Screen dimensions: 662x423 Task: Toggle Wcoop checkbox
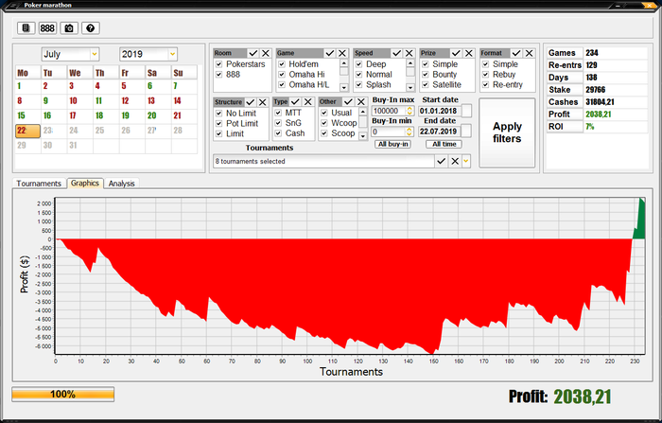click(x=324, y=123)
